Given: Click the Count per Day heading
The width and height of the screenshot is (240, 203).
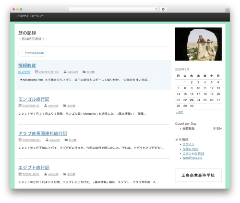Looking at the screenshot, I should point(186,124).
